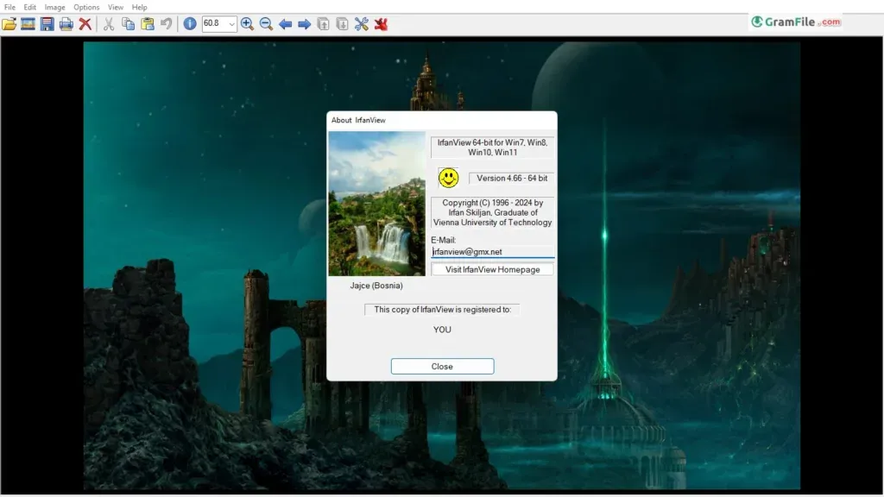The height and width of the screenshot is (497, 884).
Task: Click the Zoom Out magnifier icon
Action: point(266,23)
